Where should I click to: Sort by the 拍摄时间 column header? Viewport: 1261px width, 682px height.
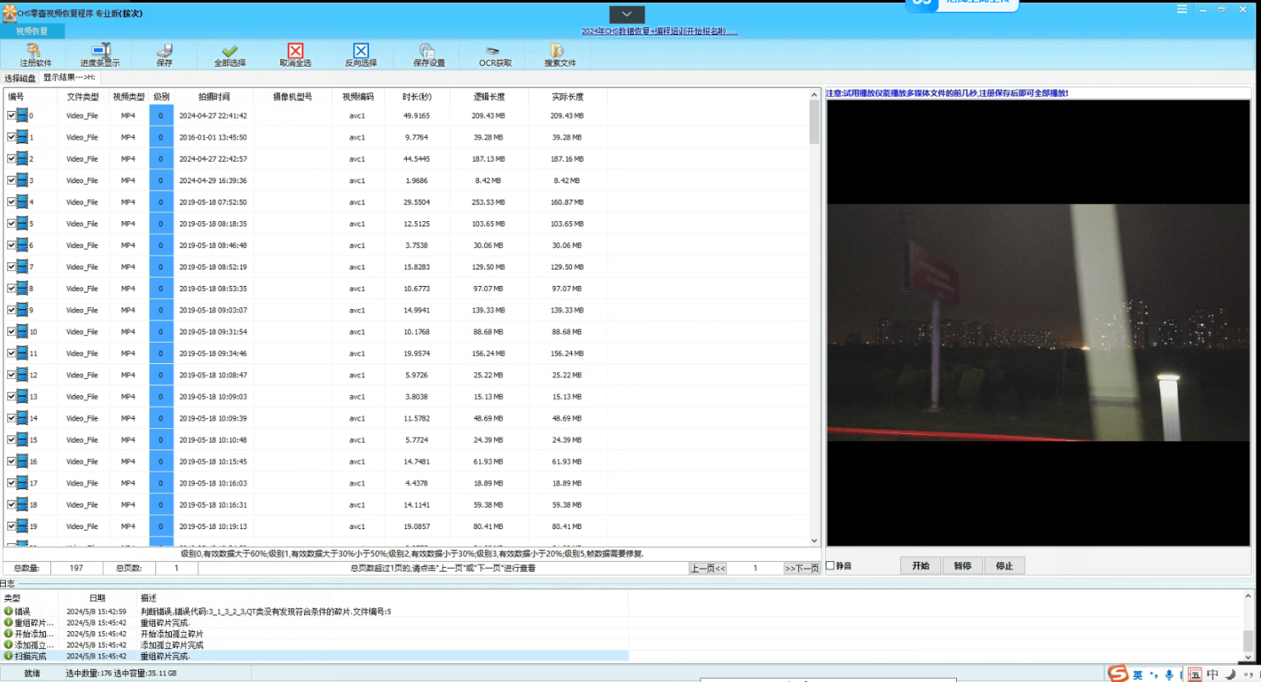click(x=214, y=97)
